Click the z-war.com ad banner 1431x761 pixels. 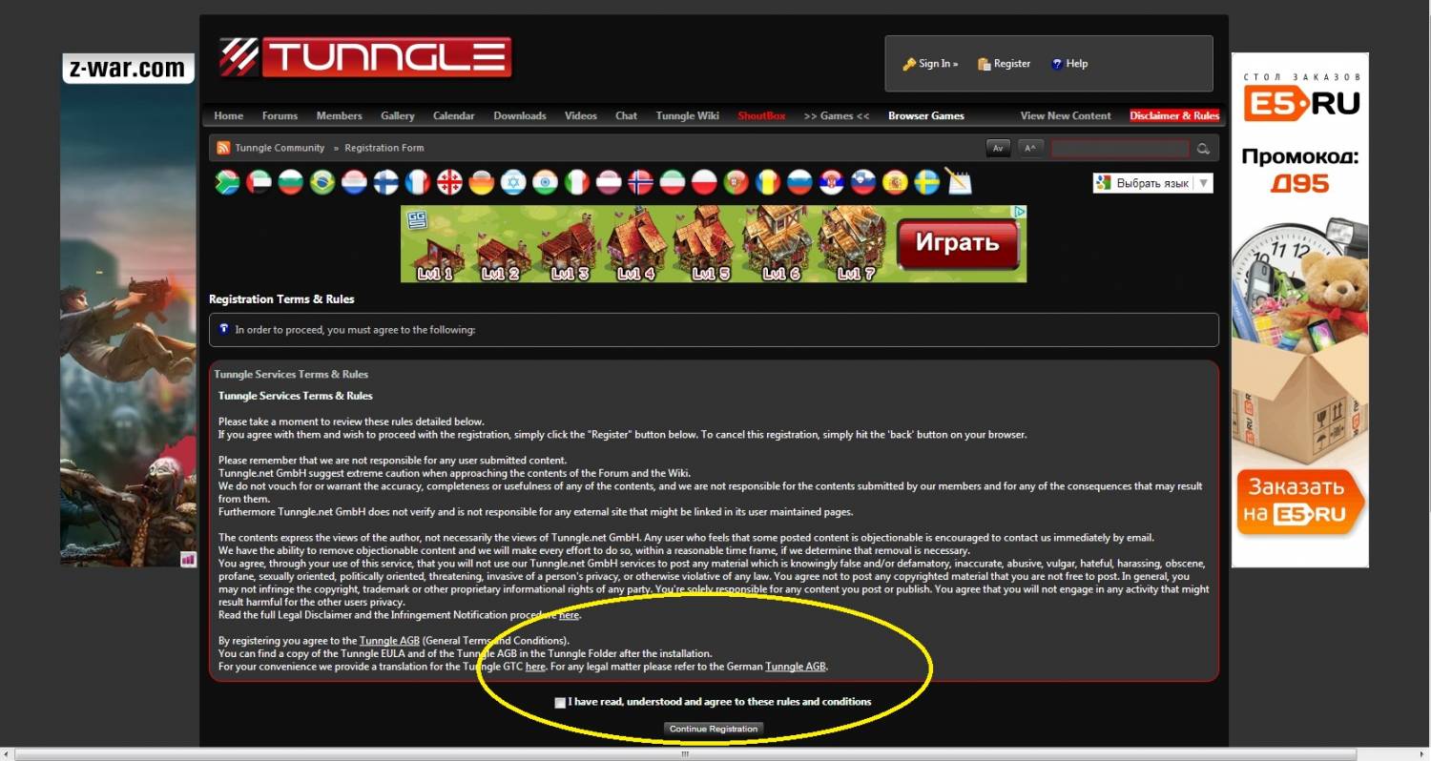point(128,310)
